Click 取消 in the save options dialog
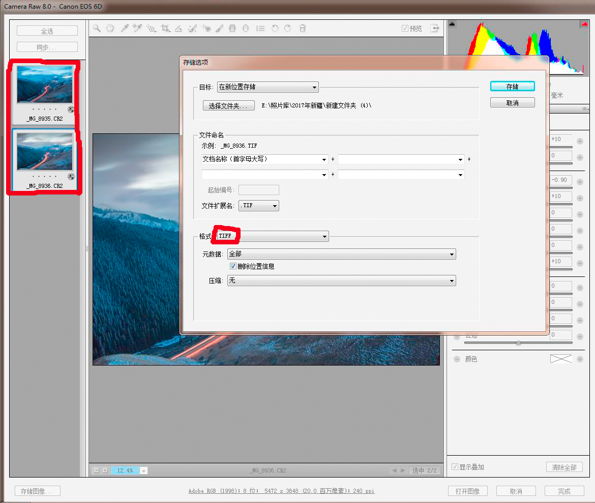Viewport: 595px width, 503px height. [x=512, y=102]
